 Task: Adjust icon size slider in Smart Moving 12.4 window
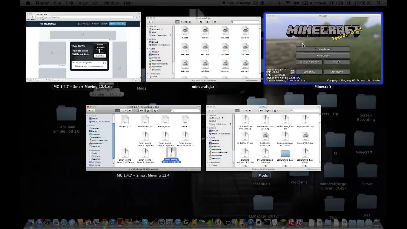[x=191, y=169]
